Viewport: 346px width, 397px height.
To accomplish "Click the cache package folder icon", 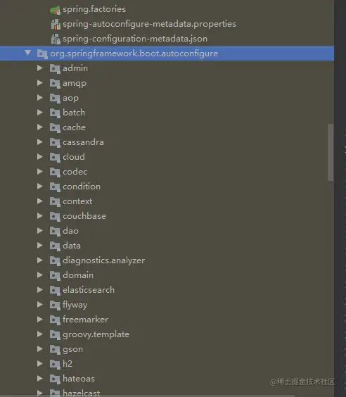I will (55, 127).
